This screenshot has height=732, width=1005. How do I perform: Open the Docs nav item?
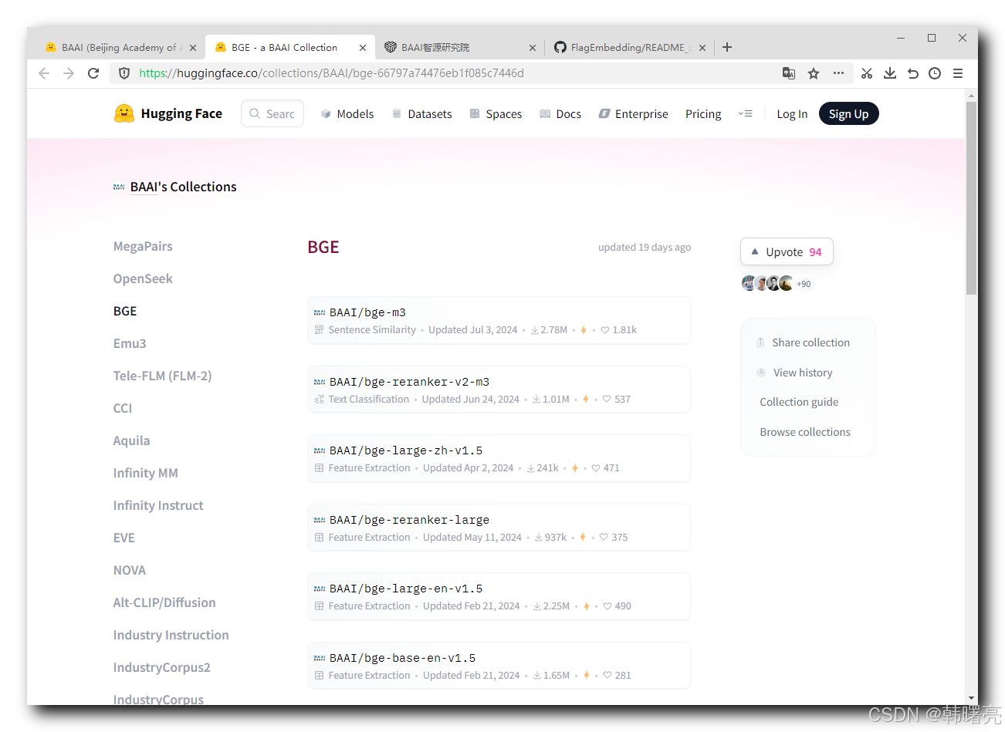(x=560, y=113)
